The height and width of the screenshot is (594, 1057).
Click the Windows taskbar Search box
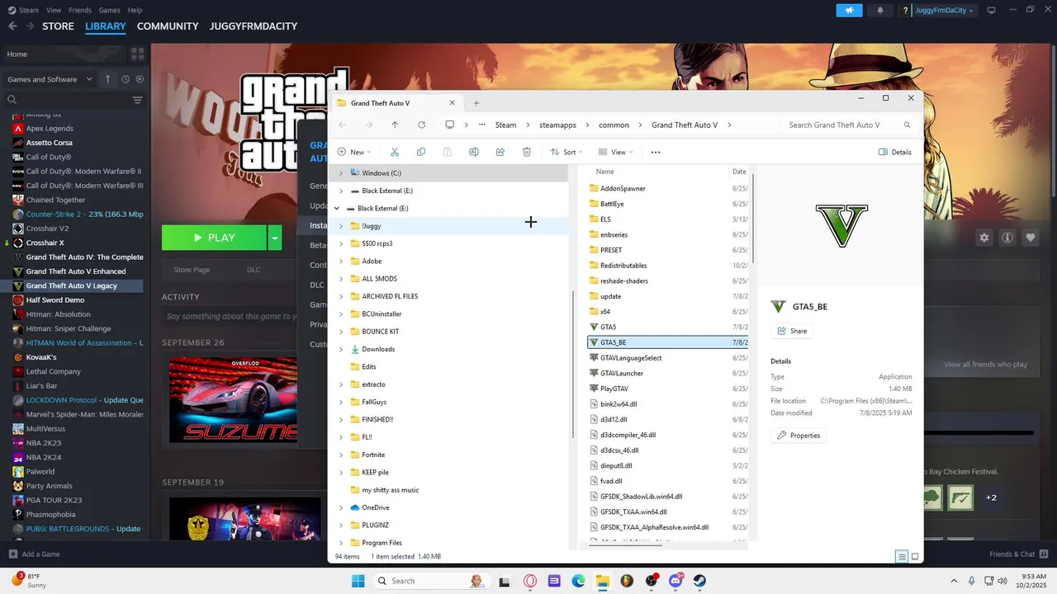click(432, 581)
